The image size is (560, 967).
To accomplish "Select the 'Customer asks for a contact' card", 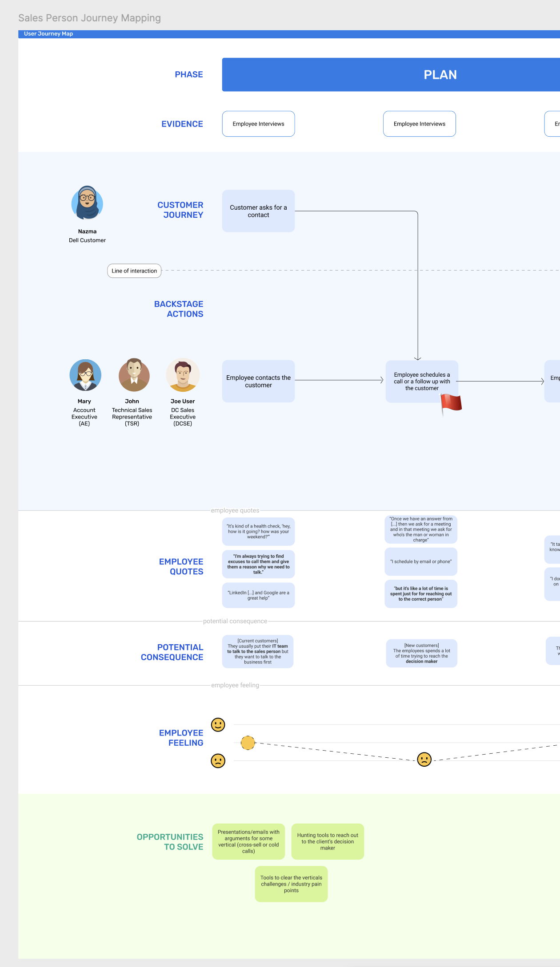I will tap(258, 211).
